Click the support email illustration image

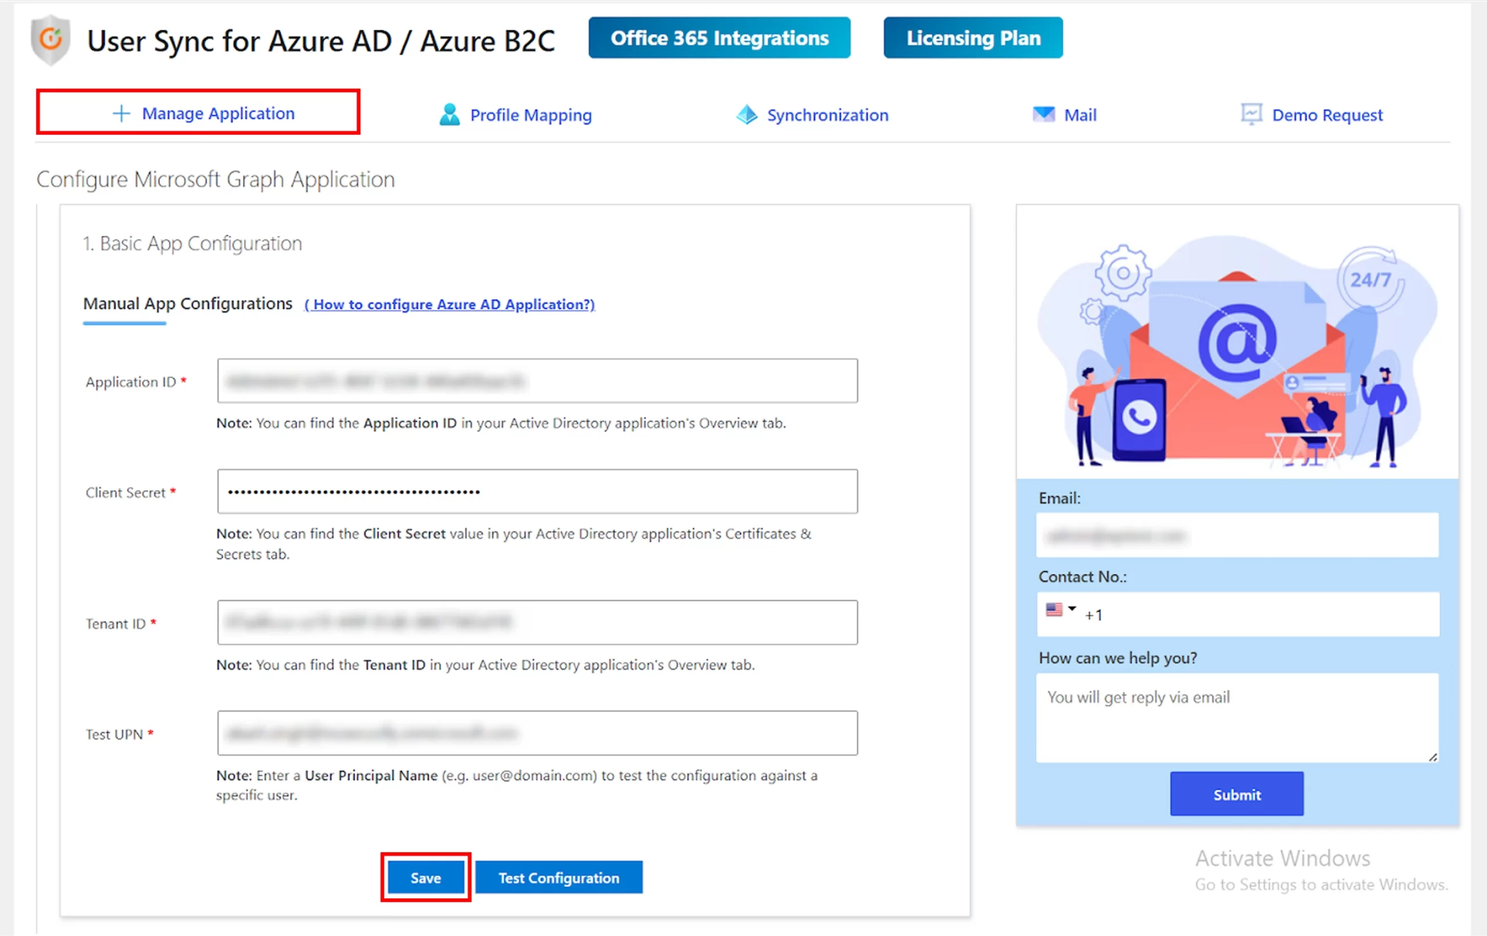[x=1237, y=352]
